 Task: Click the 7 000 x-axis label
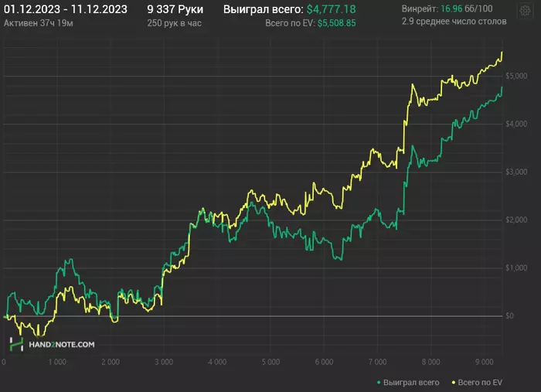pyautogui.click(x=377, y=362)
